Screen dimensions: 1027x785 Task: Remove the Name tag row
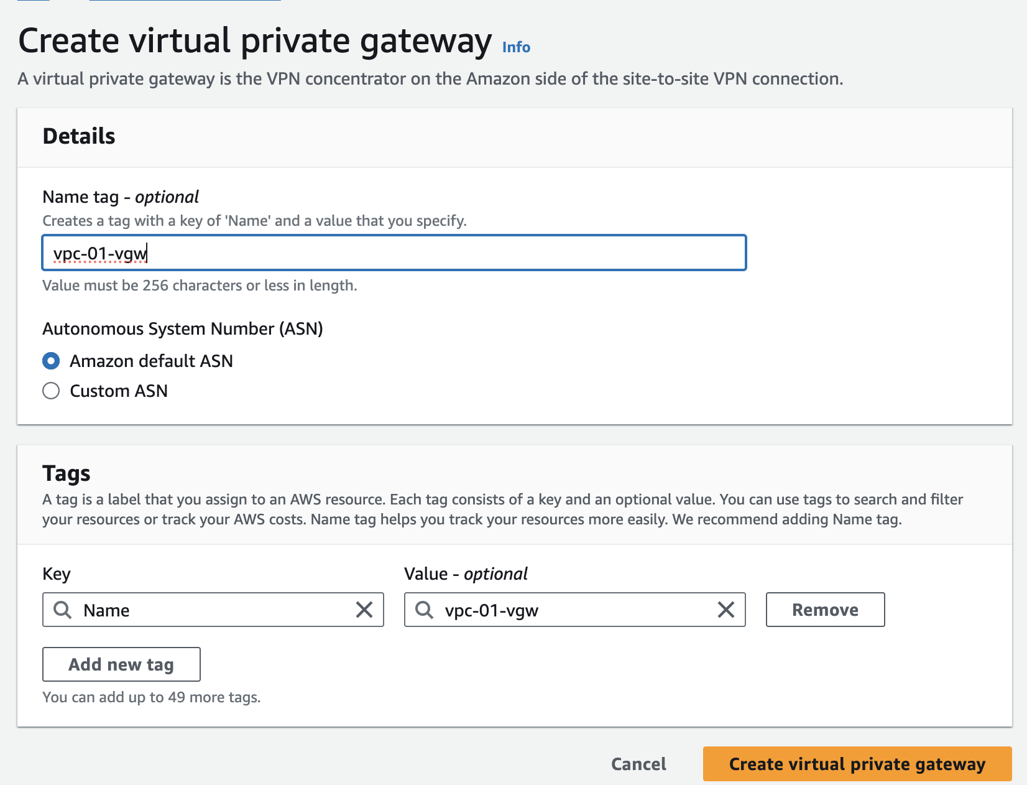point(825,610)
